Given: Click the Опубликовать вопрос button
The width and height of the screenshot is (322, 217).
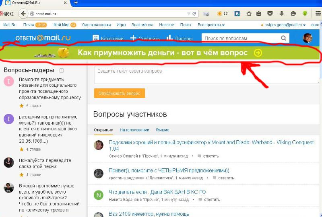Looking at the screenshot, I should 119,93.
